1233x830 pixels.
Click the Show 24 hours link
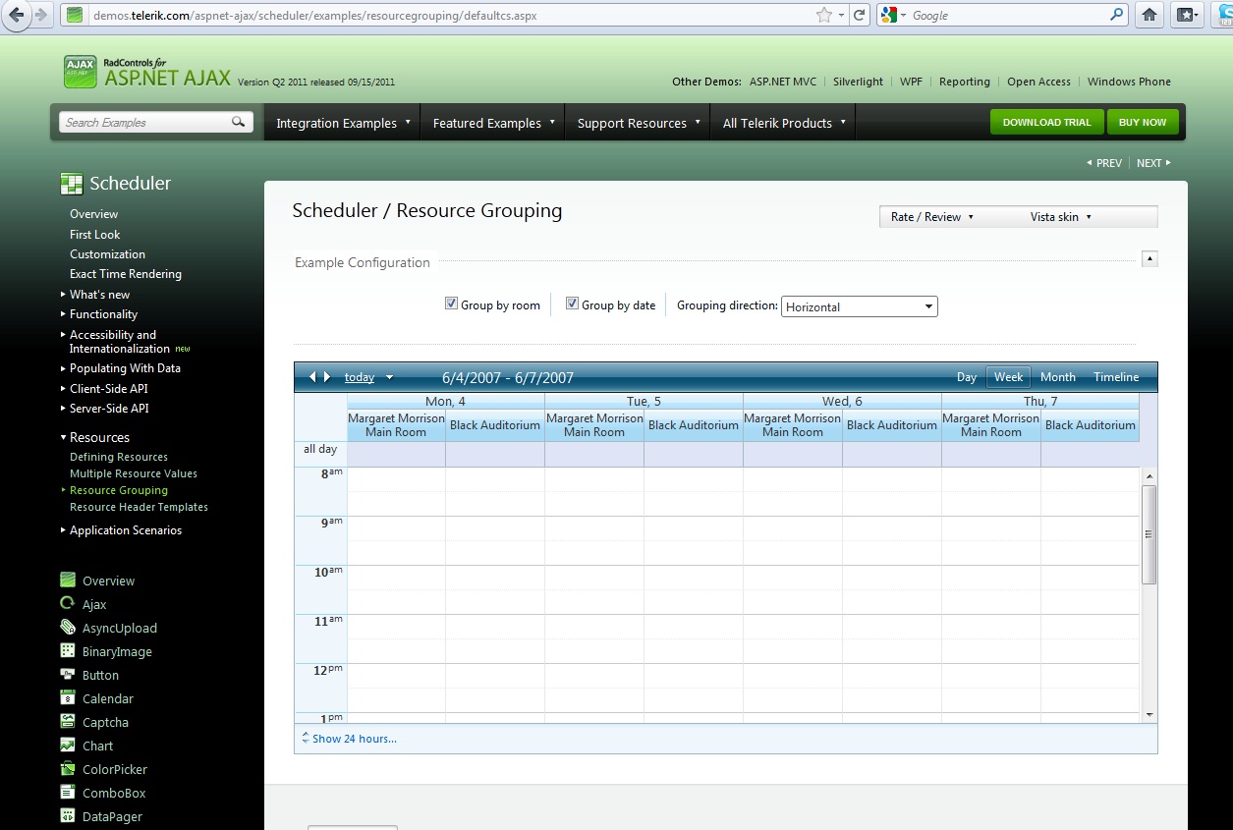pos(355,739)
